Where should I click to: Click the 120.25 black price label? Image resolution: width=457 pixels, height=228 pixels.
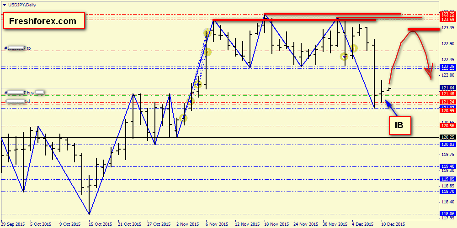point(448,137)
